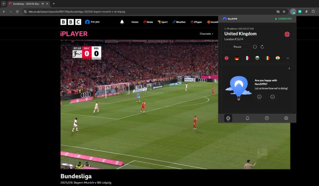This screenshot has width=319, height=186.
Task: Reconnect VPN with the refresh arrow icon
Action: 262,47
